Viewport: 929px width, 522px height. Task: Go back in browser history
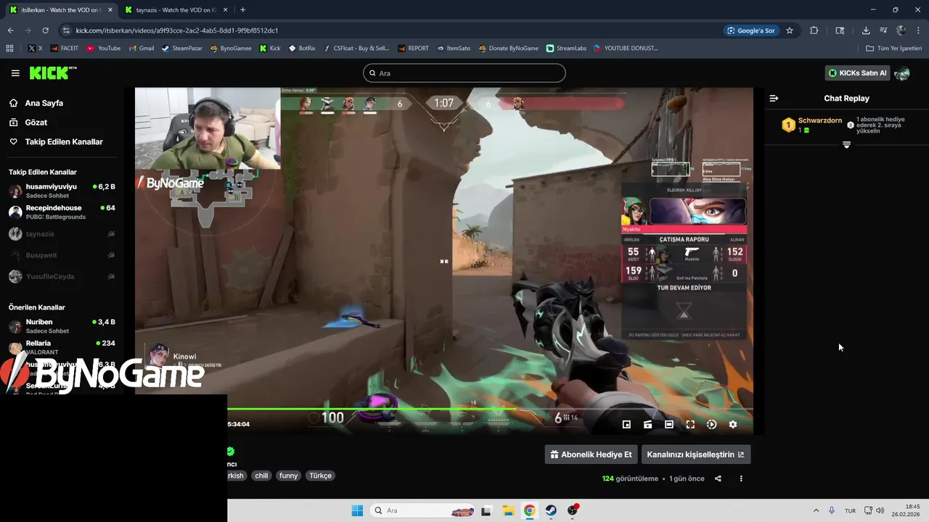click(x=10, y=30)
